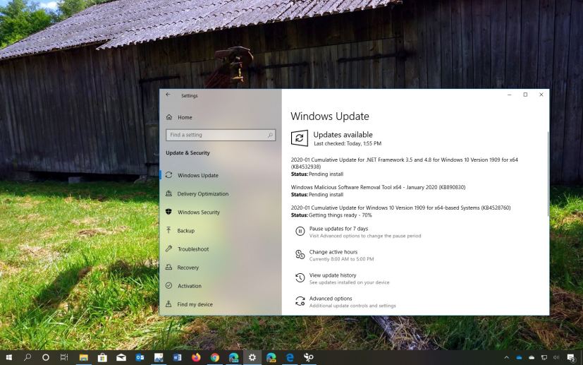Click the volume speaker tray icon
Image resolution: width=583 pixels, height=365 pixels.
point(556,358)
